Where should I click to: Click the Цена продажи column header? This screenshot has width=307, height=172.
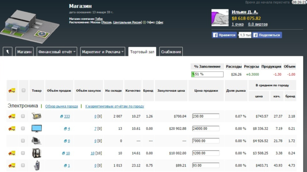coord(206,90)
